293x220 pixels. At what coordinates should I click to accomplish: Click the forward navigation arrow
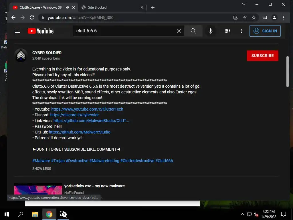23,17
